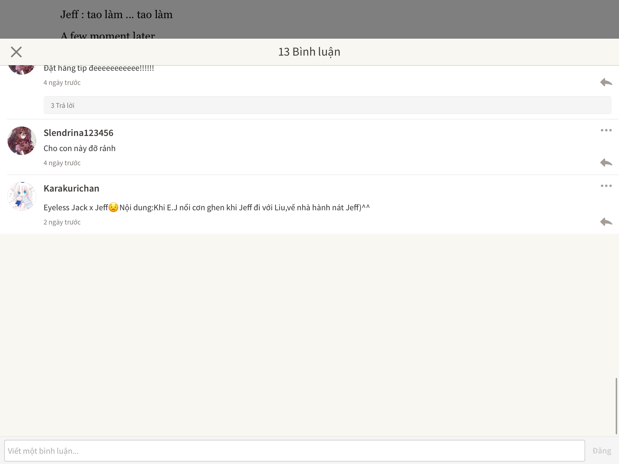Click Slendrina123456's "4 ngày trước" timestamp
The width and height of the screenshot is (619, 464).
pyautogui.click(x=62, y=163)
